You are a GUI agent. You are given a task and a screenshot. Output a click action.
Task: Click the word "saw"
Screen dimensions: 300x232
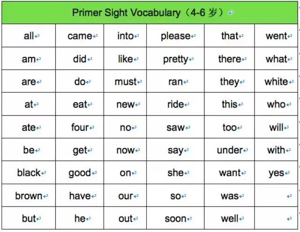point(175,127)
